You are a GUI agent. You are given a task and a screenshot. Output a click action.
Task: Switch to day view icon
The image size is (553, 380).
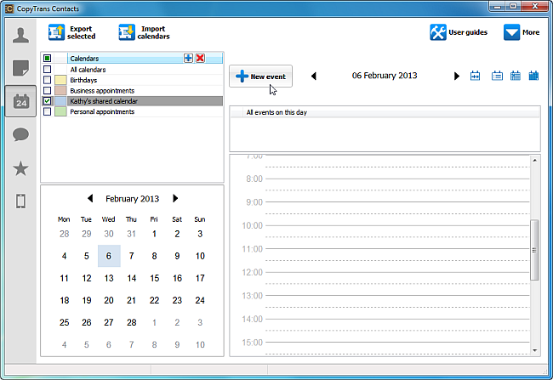pos(497,76)
